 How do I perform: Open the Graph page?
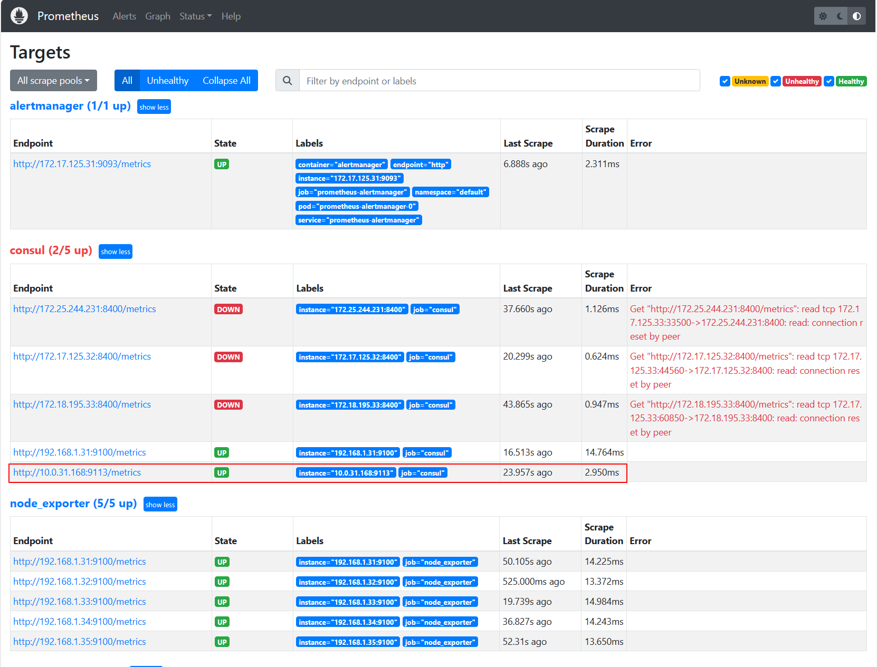click(158, 16)
